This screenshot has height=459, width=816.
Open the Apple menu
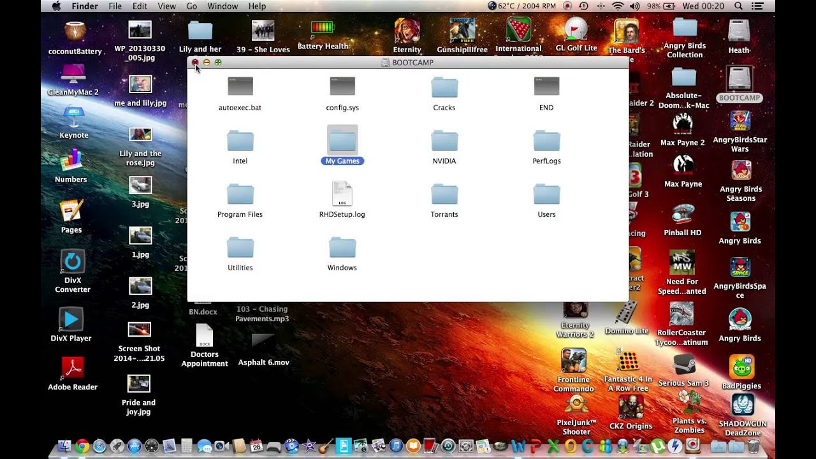click(x=56, y=6)
